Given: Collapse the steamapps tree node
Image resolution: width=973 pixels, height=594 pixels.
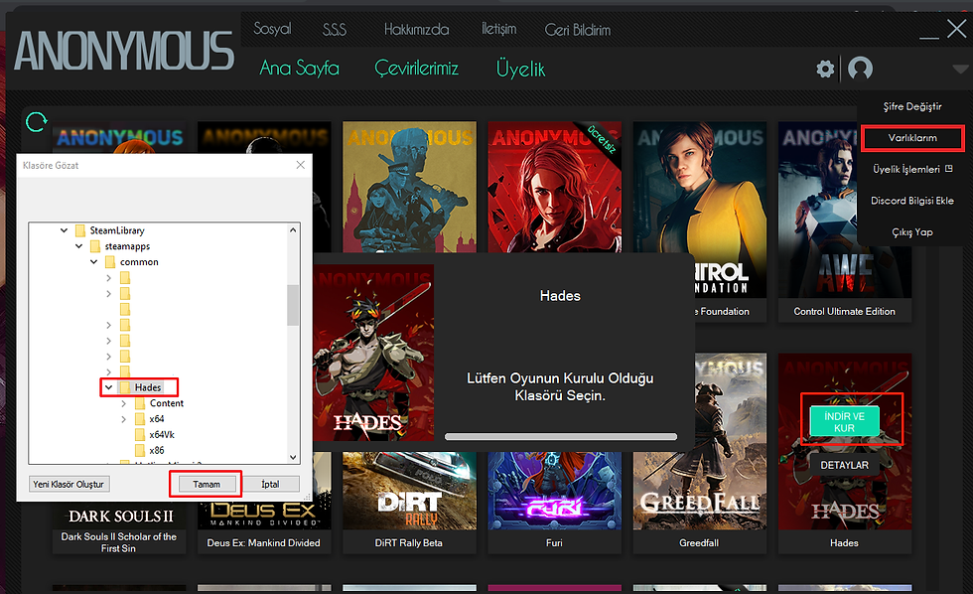Looking at the screenshot, I should [78, 246].
